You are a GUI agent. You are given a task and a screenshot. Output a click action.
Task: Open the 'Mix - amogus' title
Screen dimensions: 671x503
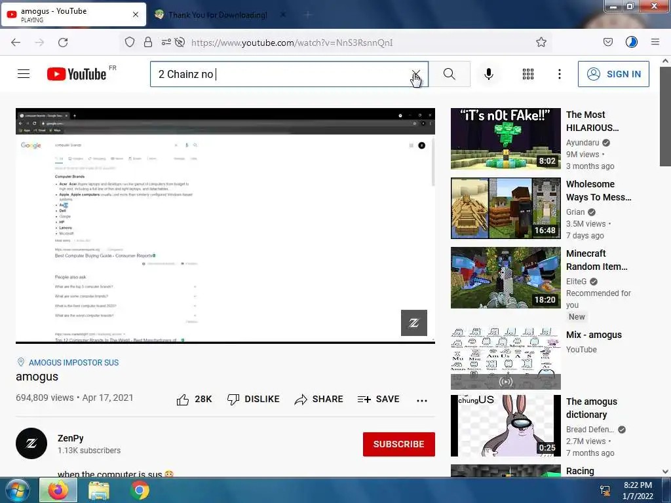coord(594,335)
